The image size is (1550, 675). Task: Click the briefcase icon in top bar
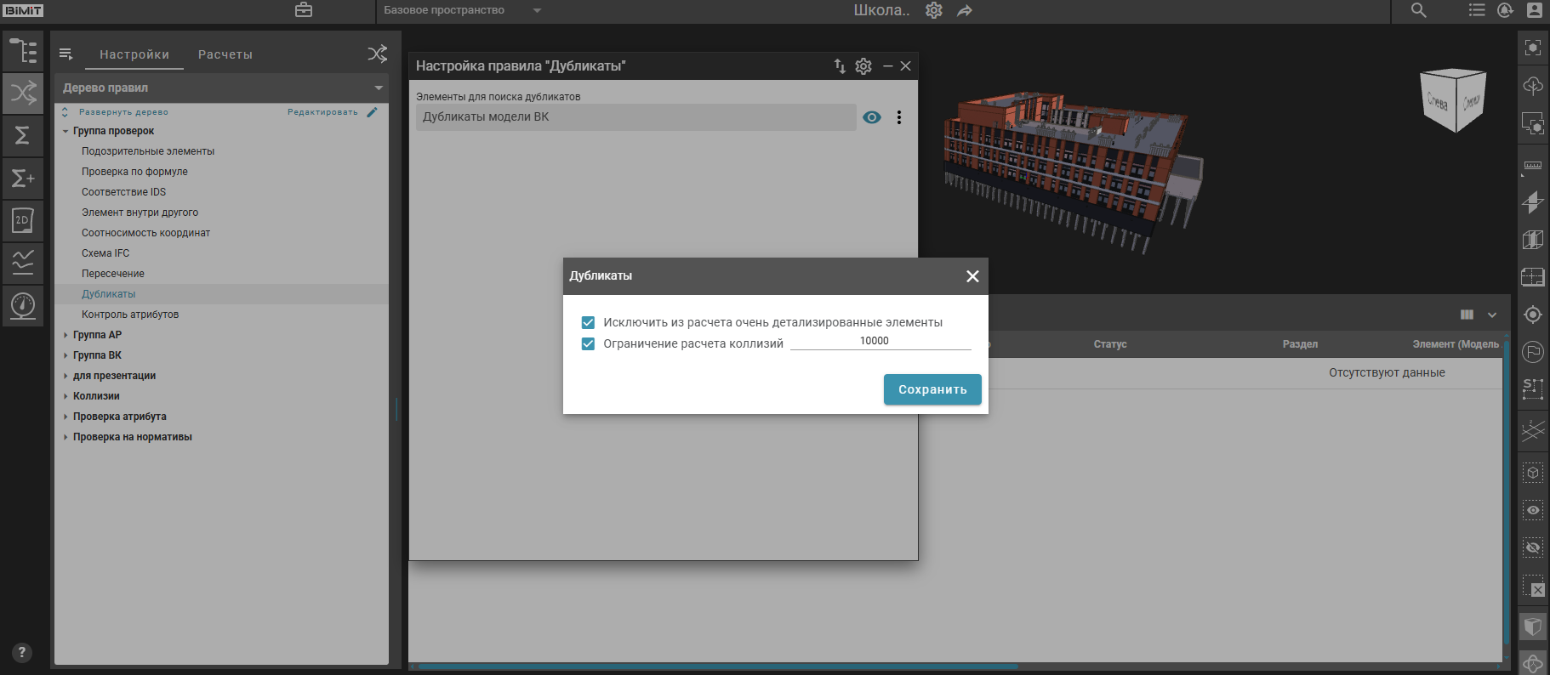(304, 10)
